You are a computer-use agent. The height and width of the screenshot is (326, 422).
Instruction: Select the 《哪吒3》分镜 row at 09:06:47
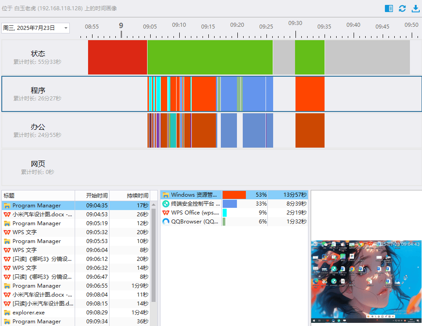point(76,276)
